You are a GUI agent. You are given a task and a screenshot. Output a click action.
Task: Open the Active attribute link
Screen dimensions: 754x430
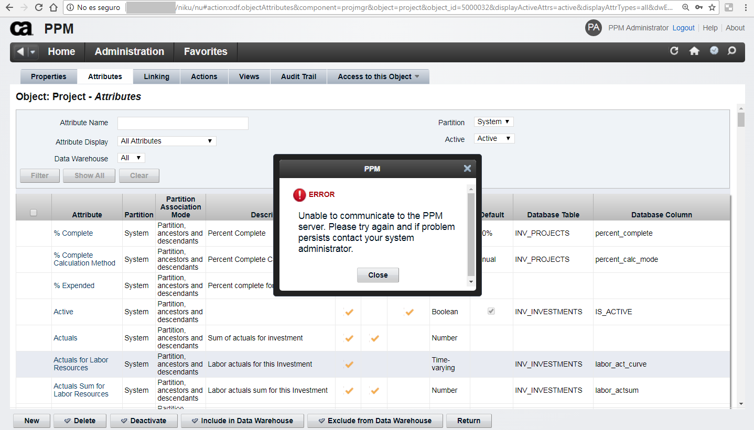point(63,312)
